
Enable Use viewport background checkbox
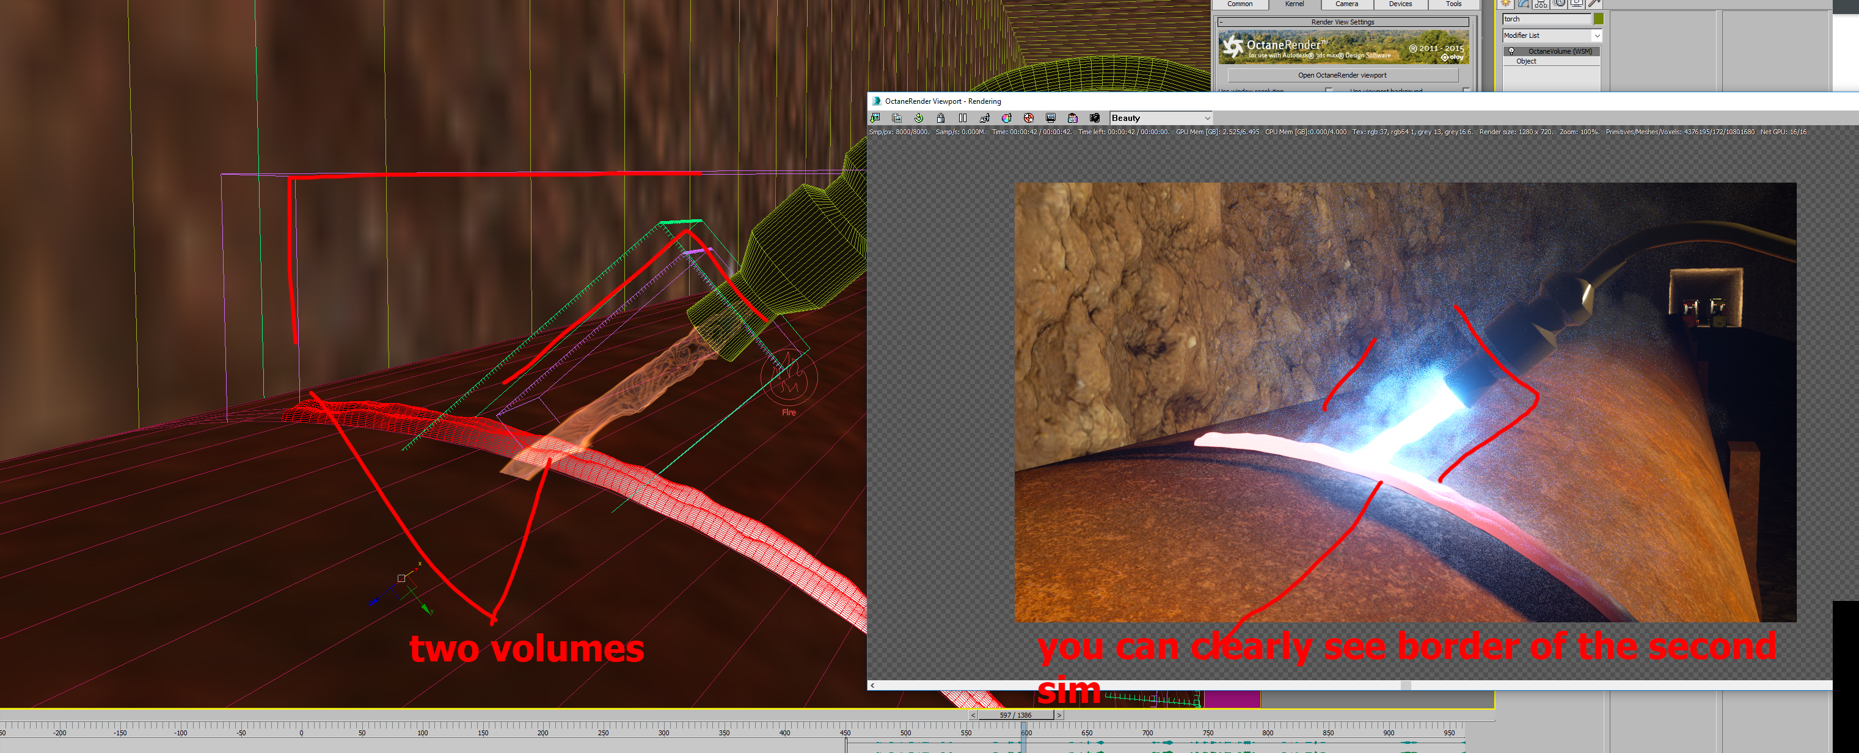[x=1466, y=89]
